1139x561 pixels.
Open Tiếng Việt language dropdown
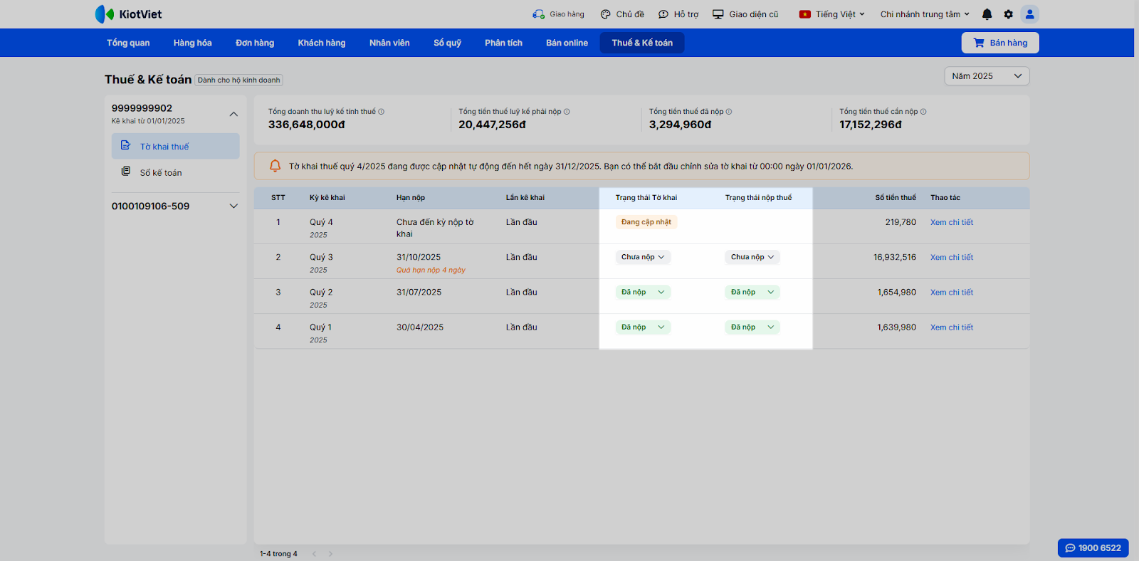(831, 14)
